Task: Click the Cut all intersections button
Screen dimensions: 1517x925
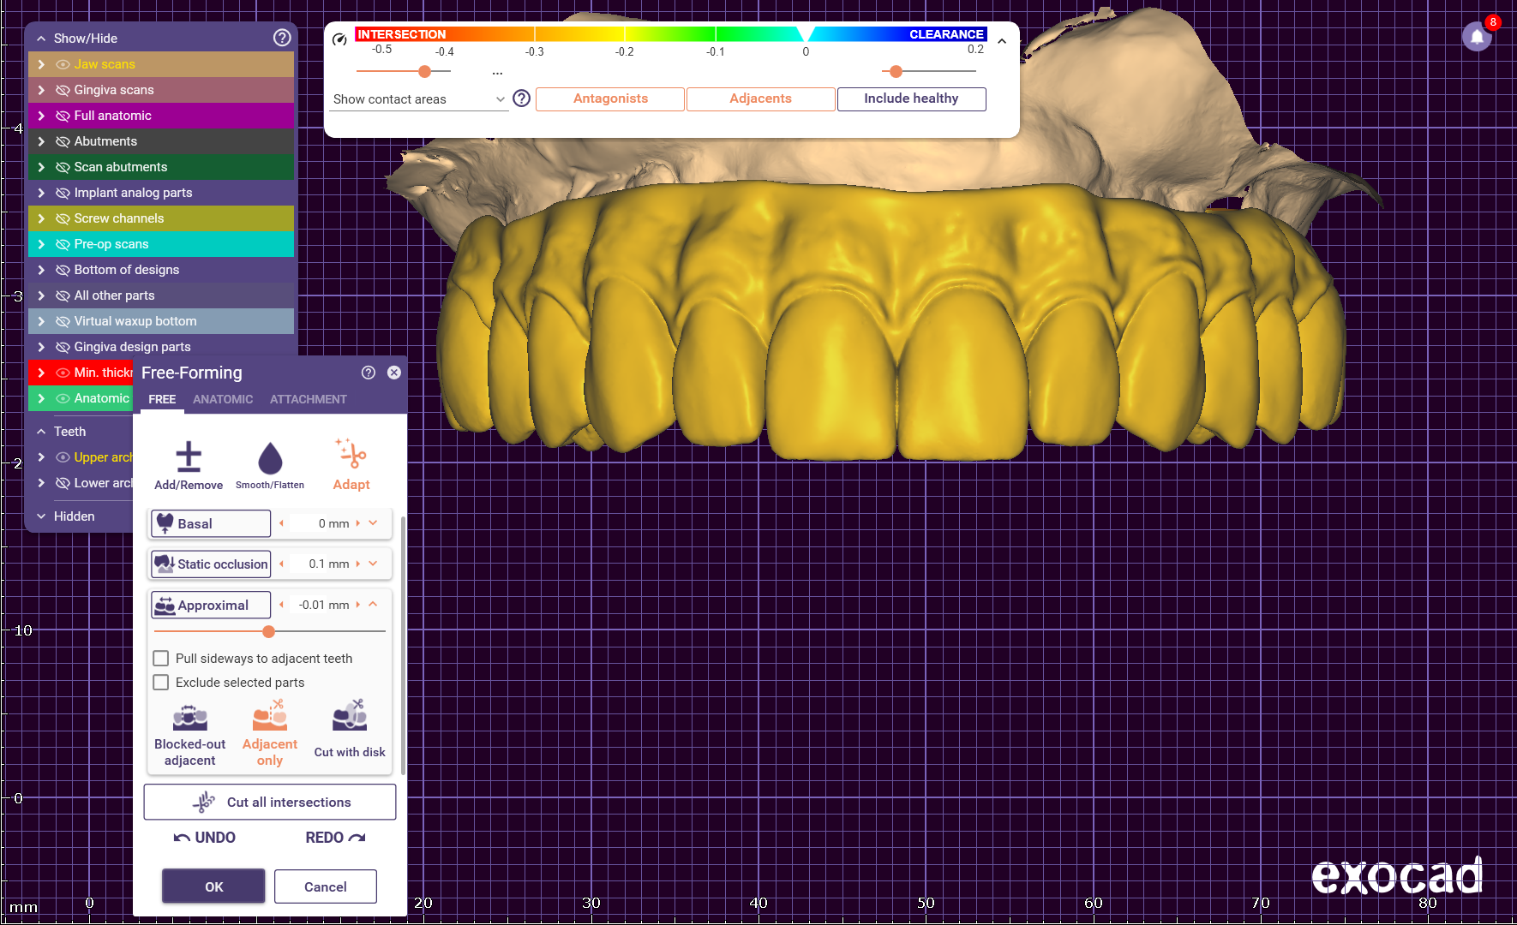Action: point(270,803)
